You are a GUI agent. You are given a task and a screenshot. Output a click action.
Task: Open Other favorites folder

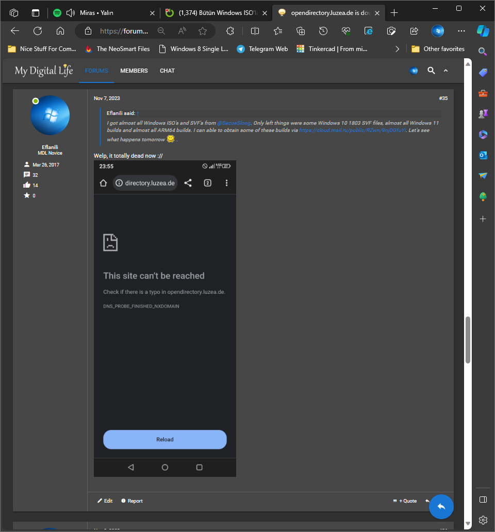pos(438,49)
